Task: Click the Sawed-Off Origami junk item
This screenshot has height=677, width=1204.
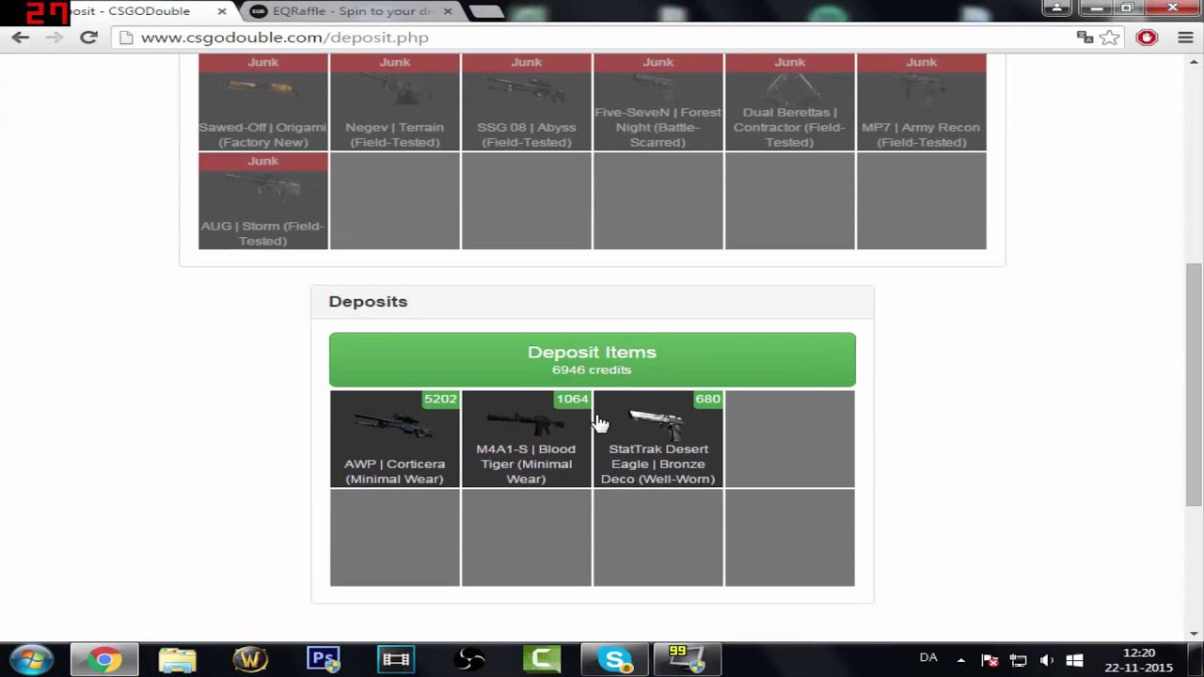Action: (263, 102)
